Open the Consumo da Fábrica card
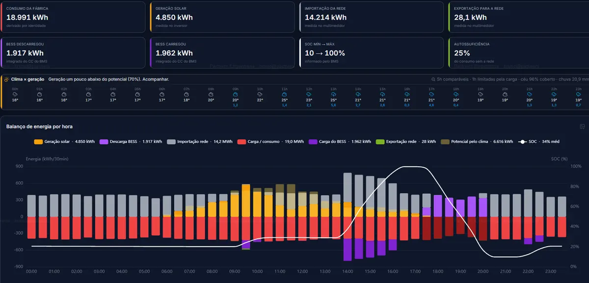 pyautogui.click(x=74, y=17)
